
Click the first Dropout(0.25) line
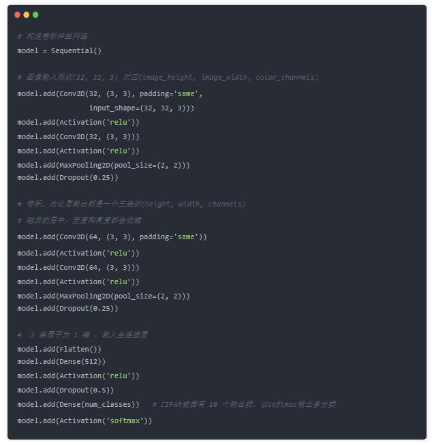67,178
